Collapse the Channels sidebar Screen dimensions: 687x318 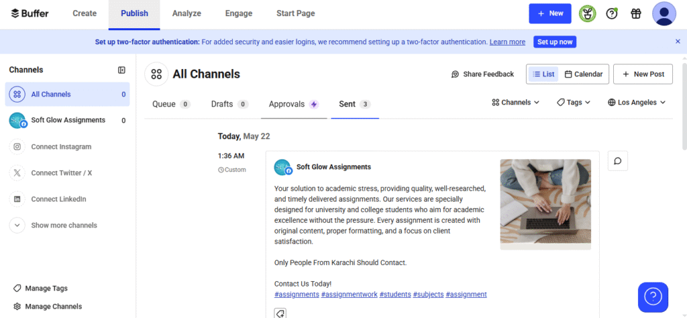point(122,70)
